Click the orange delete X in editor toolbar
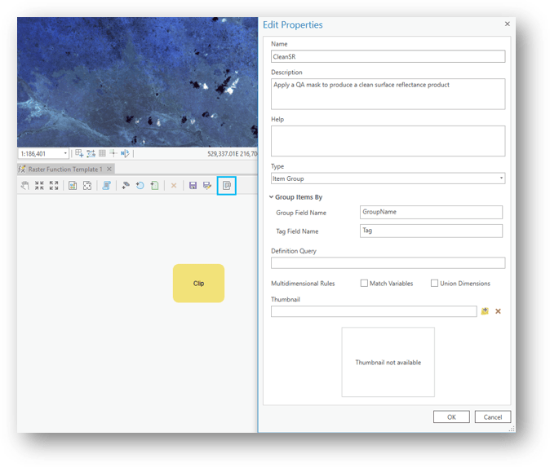The height and width of the screenshot is (467, 550). tap(174, 185)
